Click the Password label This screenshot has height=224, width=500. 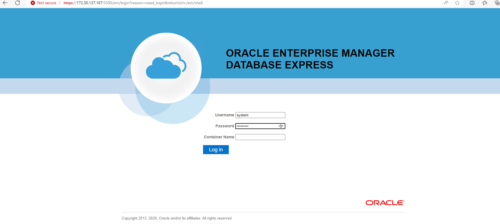pos(225,126)
